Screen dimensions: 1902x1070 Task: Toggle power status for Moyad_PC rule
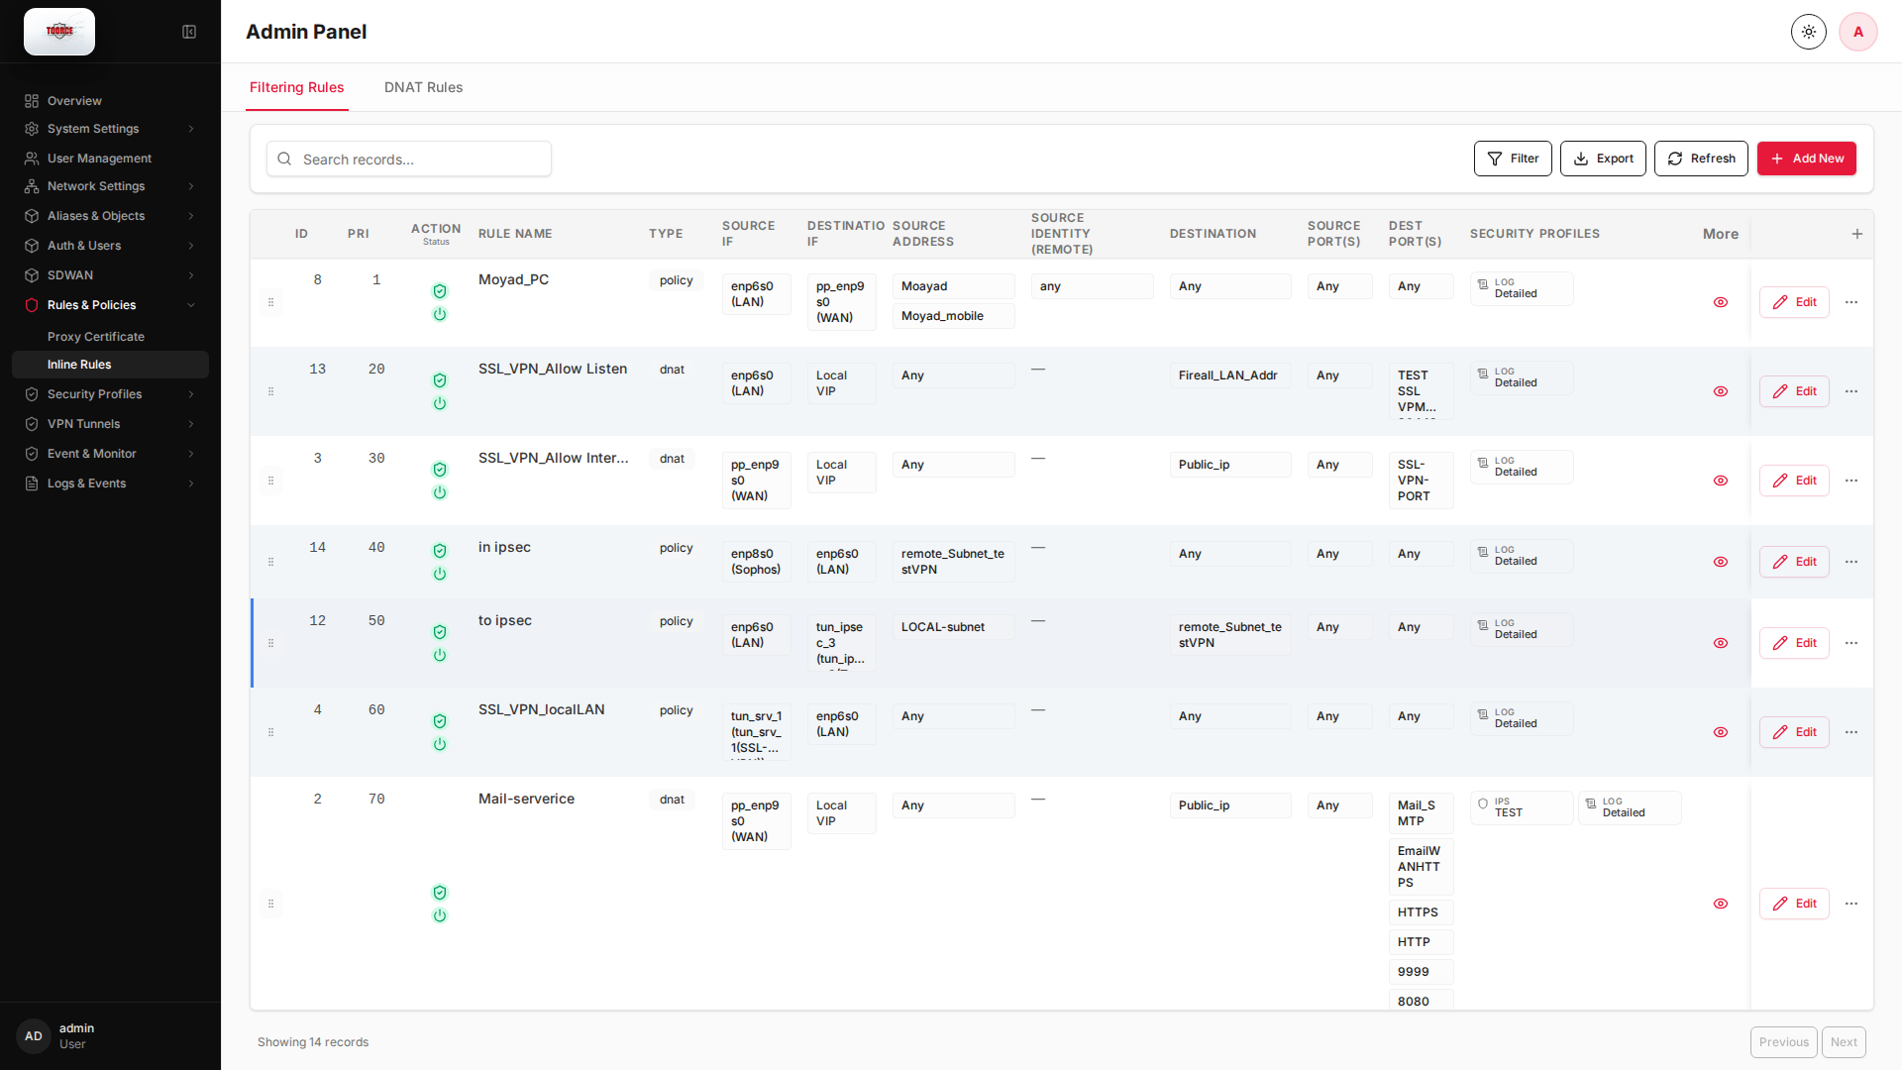(x=440, y=314)
